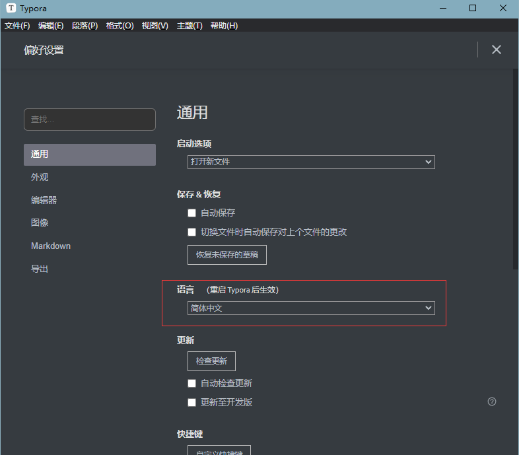Open the 文件(F) menu
The image size is (519, 455).
(17, 26)
